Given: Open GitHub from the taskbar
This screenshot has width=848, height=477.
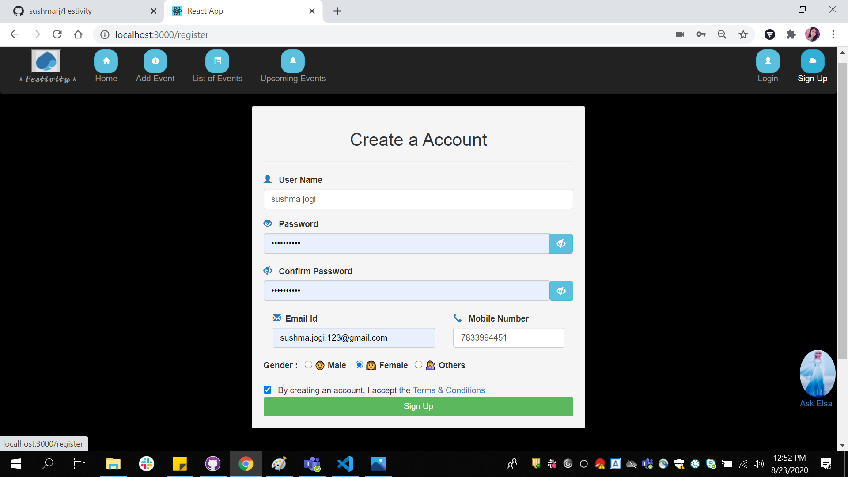Looking at the screenshot, I should tap(212, 464).
